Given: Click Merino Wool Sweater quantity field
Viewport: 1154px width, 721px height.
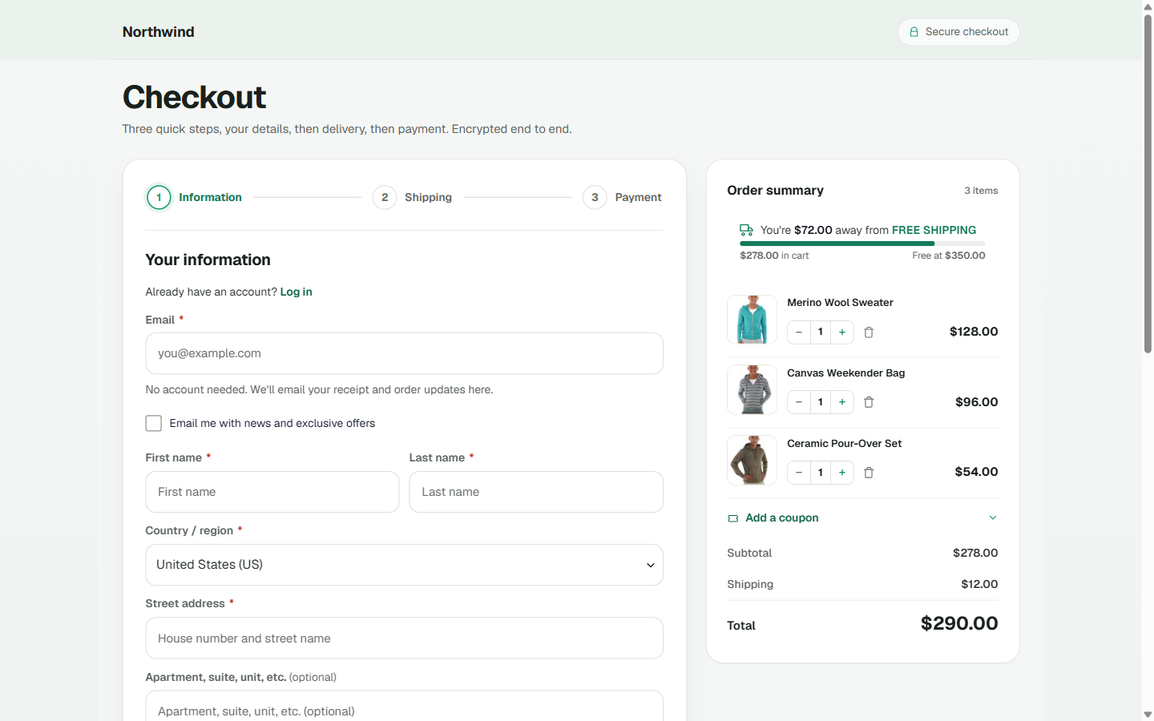Looking at the screenshot, I should [821, 332].
